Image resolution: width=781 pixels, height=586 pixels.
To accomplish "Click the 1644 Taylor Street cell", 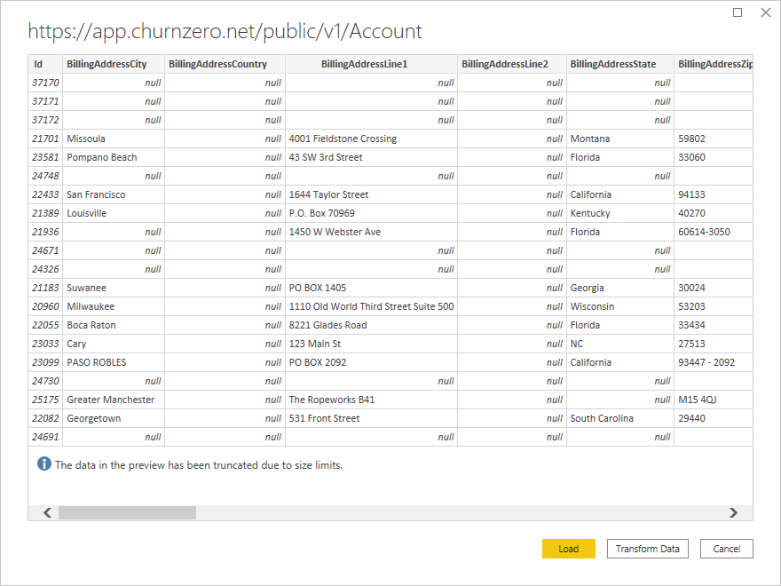I will click(x=371, y=194).
